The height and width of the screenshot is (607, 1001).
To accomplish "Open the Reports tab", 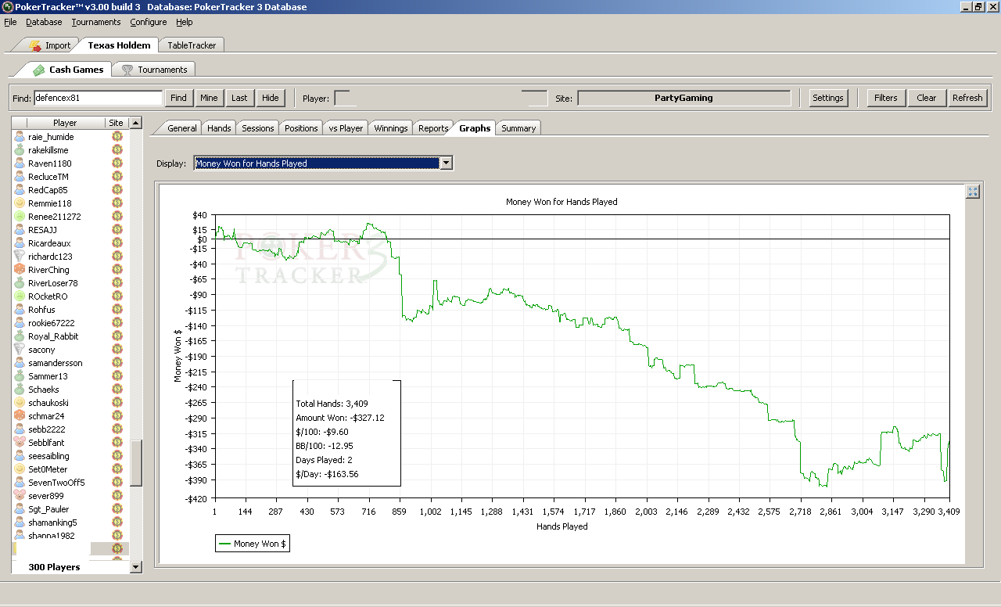I will click(x=433, y=128).
